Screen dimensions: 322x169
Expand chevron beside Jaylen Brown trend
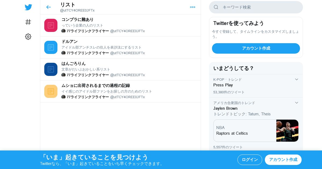point(297,103)
